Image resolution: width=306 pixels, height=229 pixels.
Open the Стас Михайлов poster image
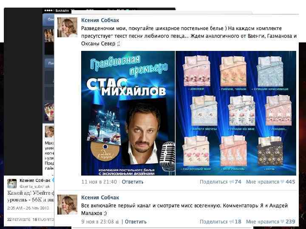[128, 113]
